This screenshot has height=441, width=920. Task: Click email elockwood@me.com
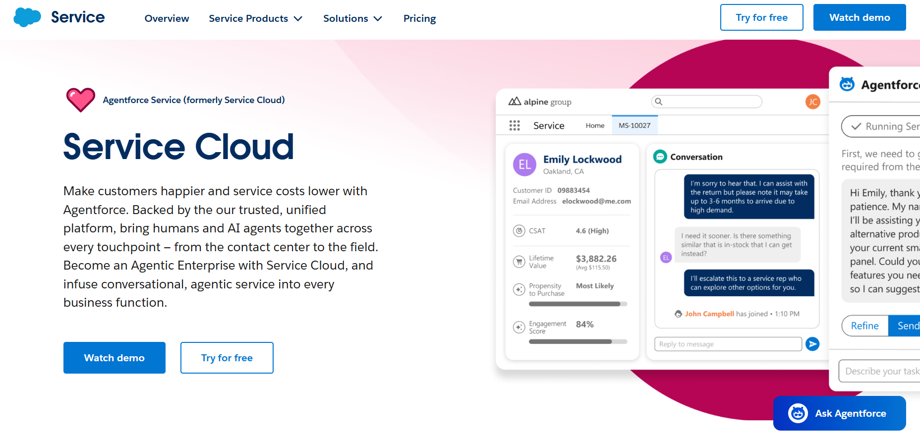click(596, 201)
